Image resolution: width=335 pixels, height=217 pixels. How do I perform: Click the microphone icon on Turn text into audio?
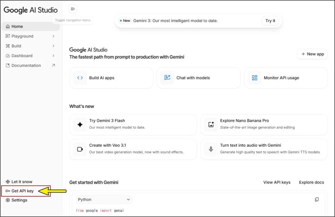[211, 149]
